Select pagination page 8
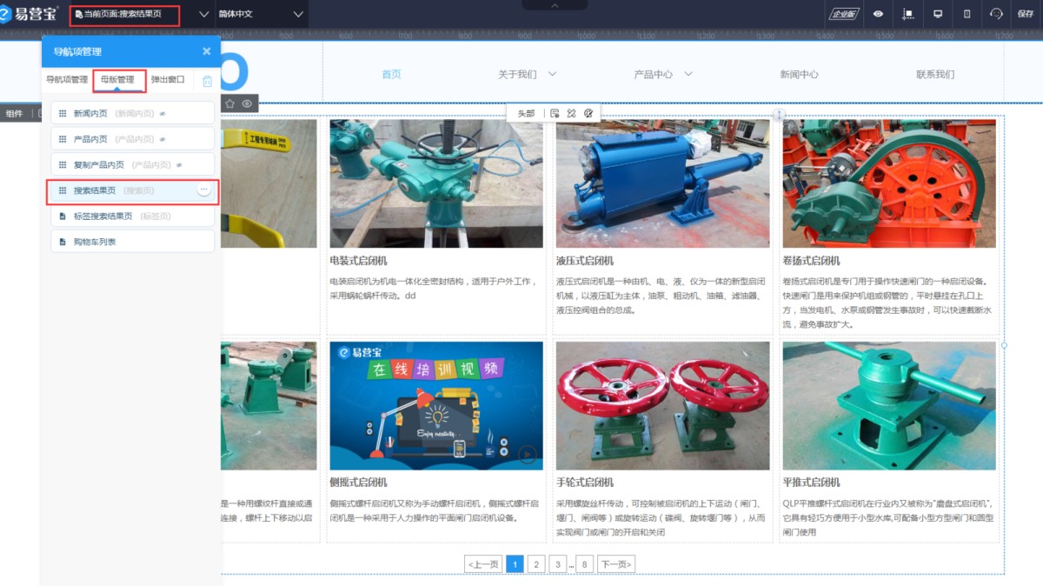The width and height of the screenshot is (1043, 586). point(585,565)
